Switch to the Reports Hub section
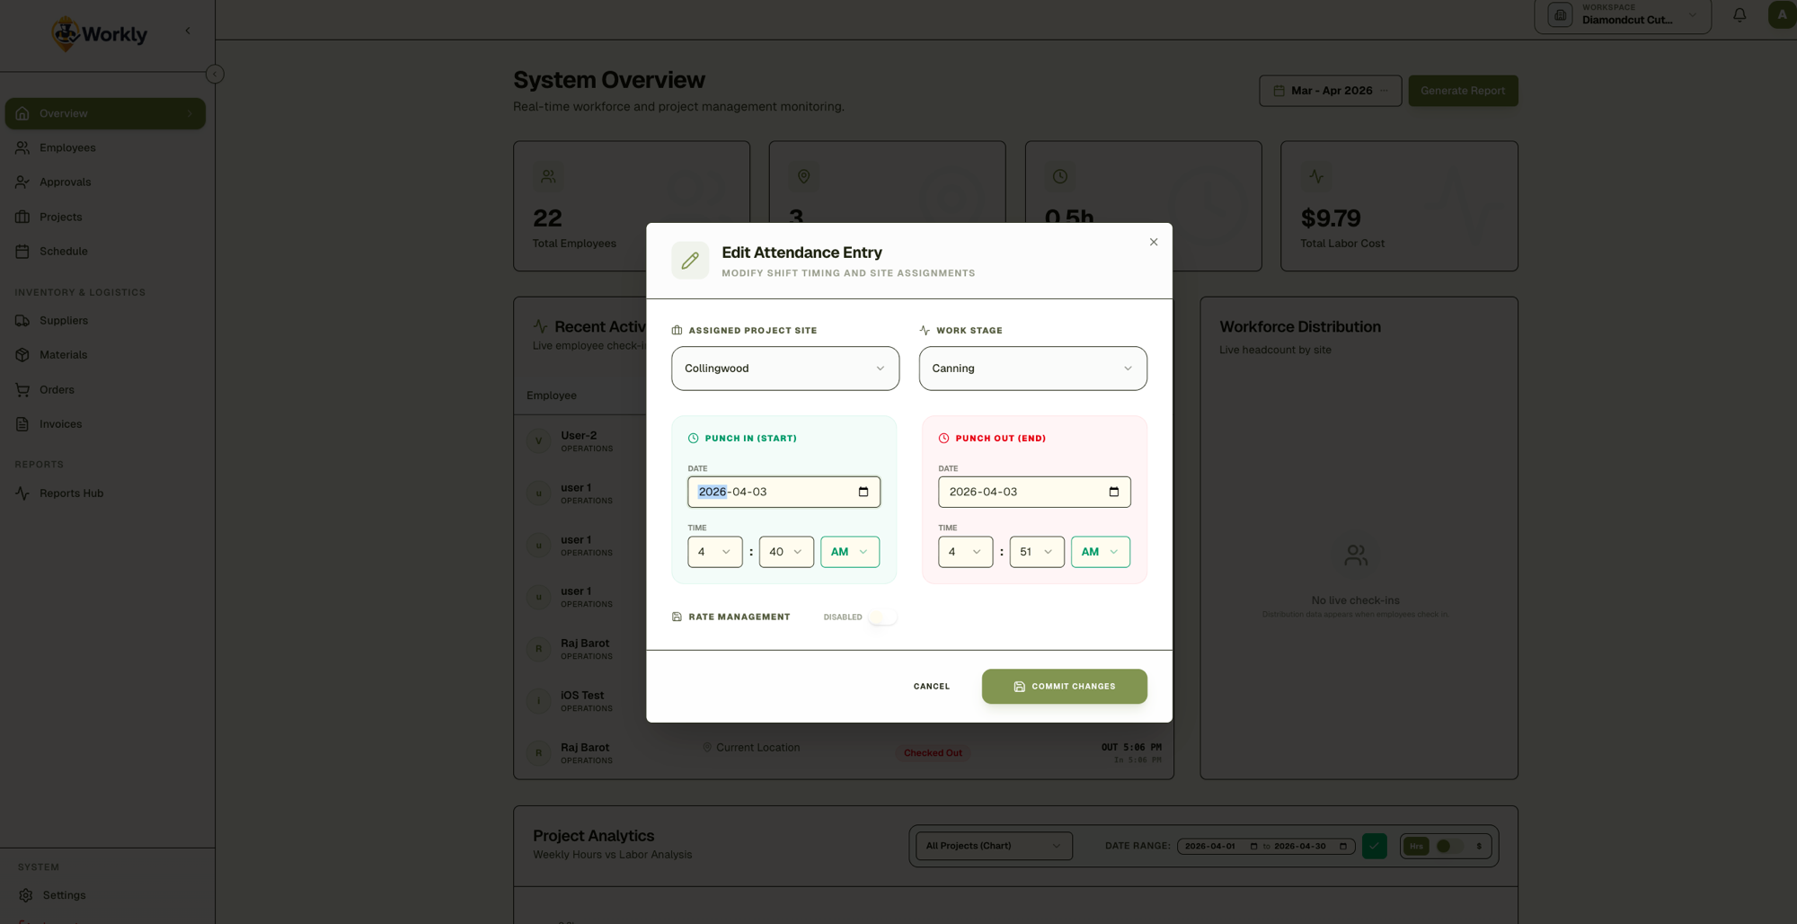 [70, 493]
